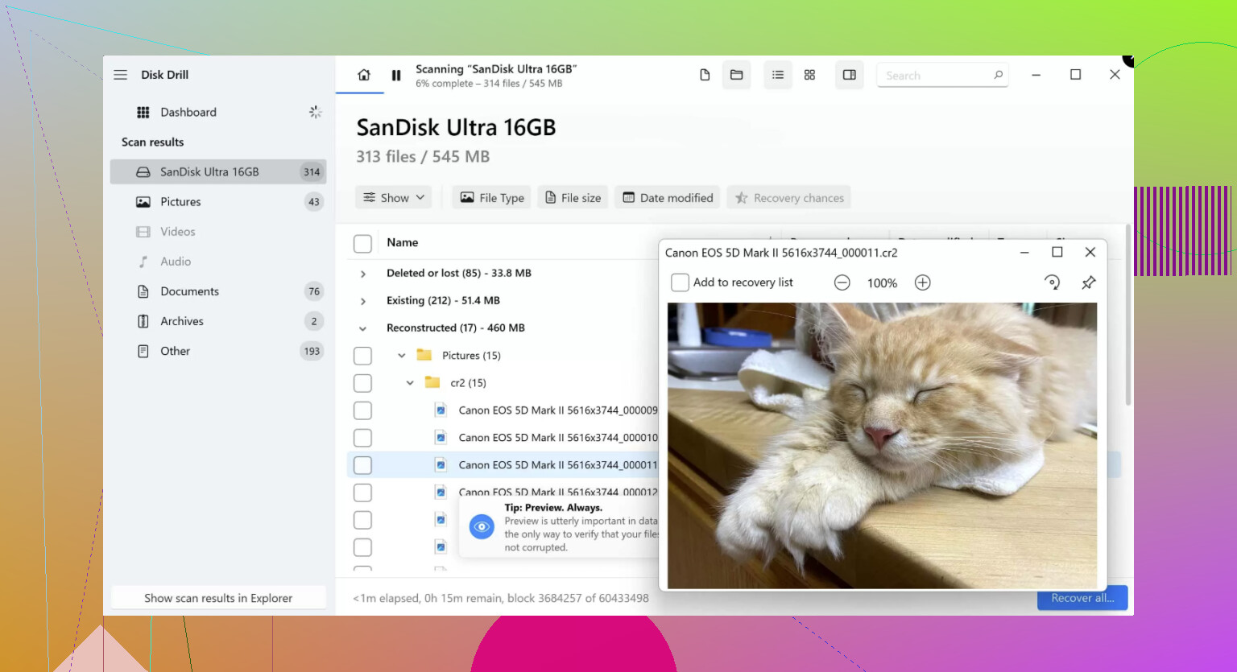Collapse the Reconstructed (17) group

[363, 328]
